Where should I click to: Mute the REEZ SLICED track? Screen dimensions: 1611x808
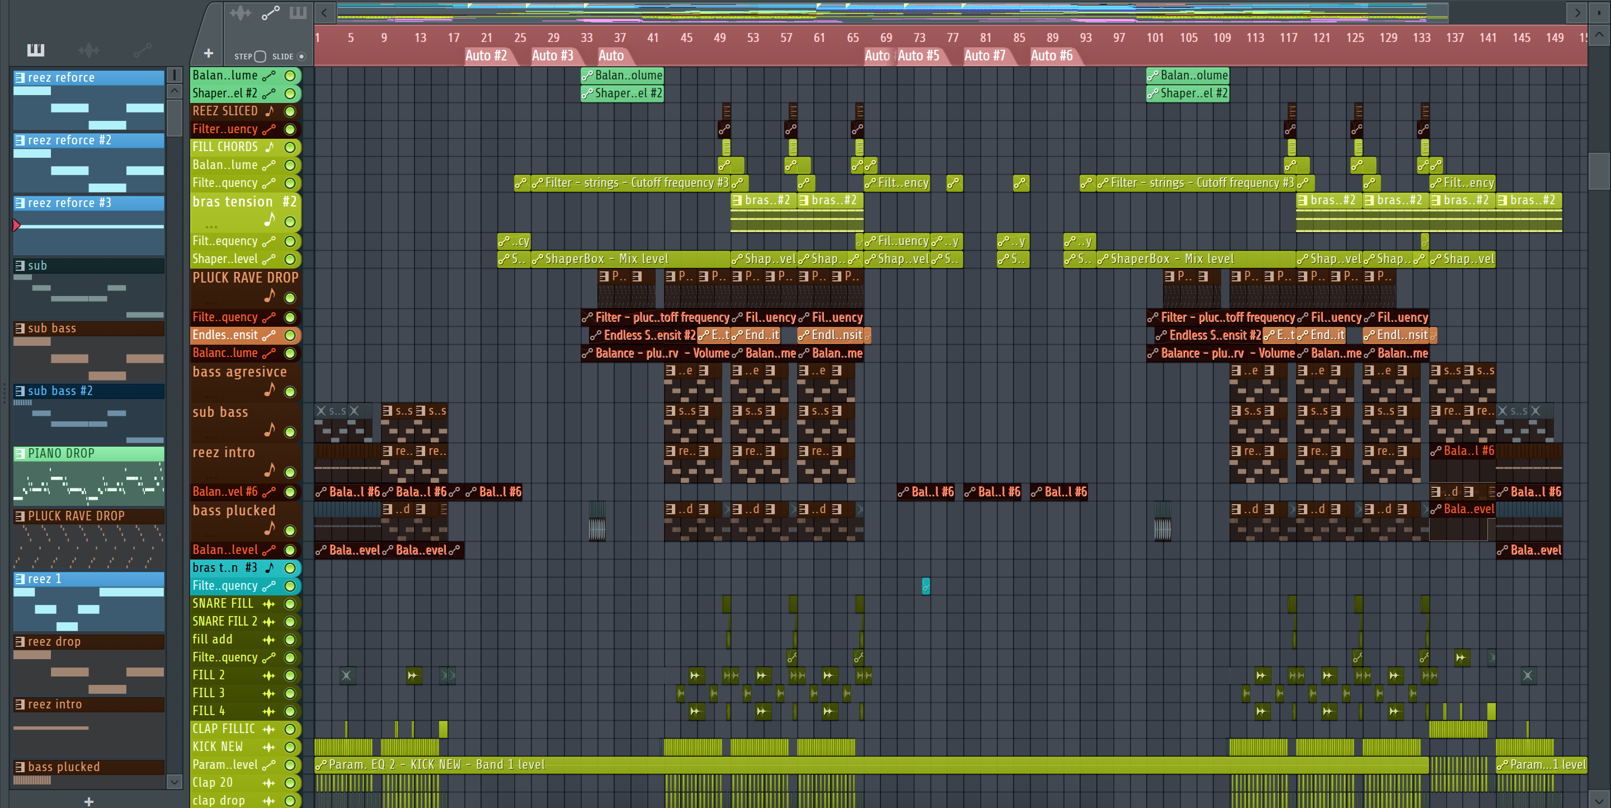290,111
